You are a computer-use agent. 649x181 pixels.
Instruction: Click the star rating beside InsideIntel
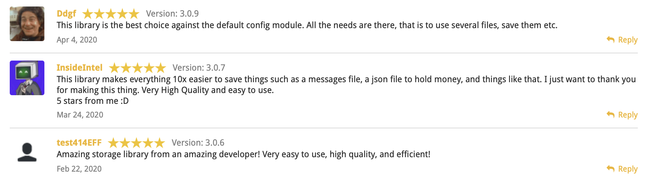click(x=137, y=68)
